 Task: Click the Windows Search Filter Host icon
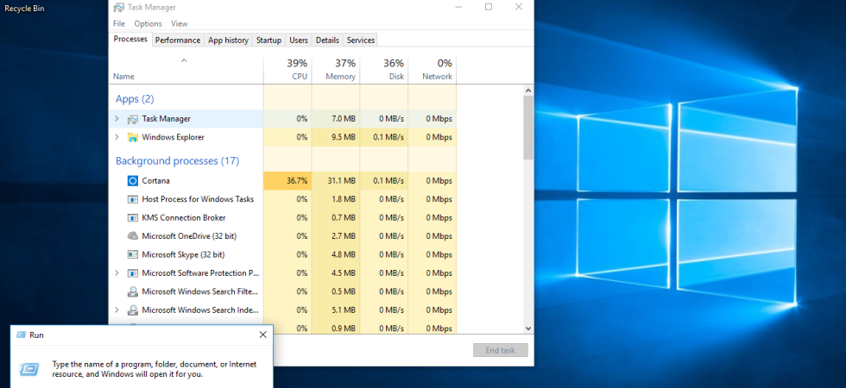[133, 291]
